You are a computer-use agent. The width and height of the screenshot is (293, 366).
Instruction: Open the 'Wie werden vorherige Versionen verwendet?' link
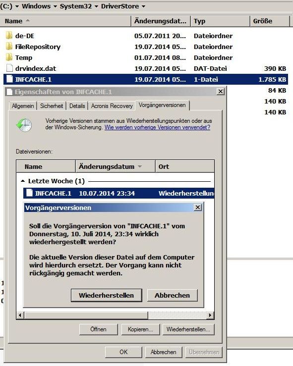pyautogui.click(x=157, y=127)
